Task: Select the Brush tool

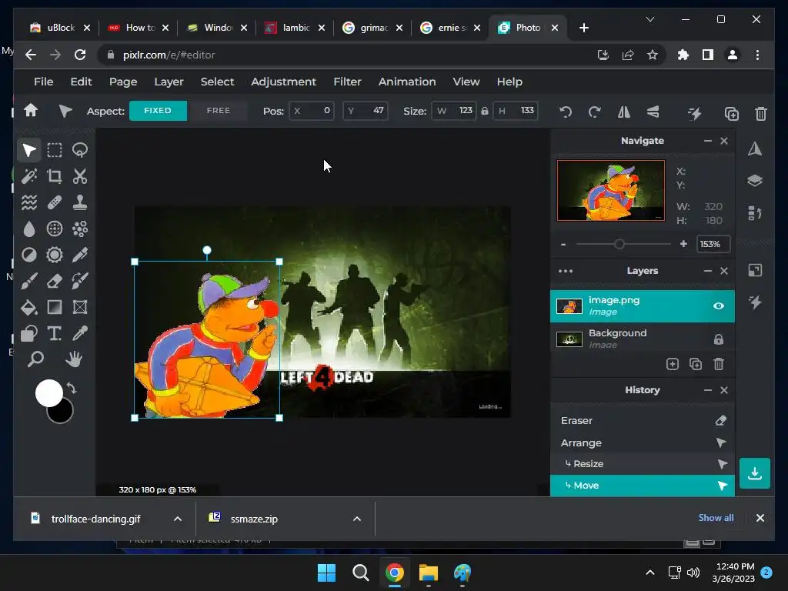Action: [28, 281]
